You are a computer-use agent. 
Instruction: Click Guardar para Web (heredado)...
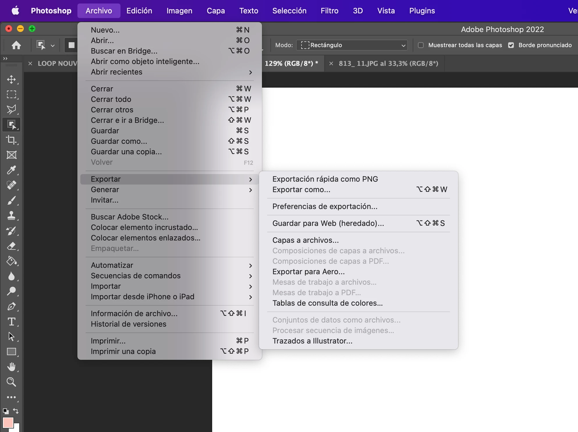(x=328, y=223)
